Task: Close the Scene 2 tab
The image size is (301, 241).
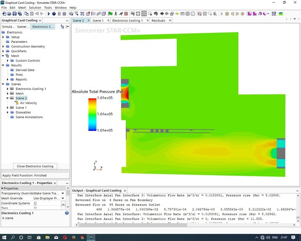Action: point(88,20)
